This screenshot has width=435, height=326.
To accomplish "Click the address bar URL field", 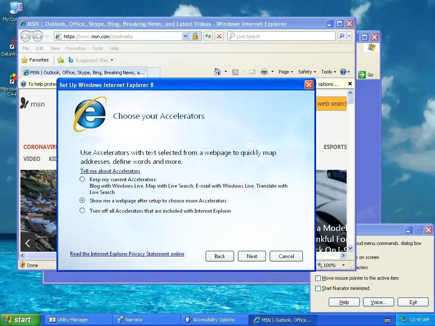I will point(122,36).
